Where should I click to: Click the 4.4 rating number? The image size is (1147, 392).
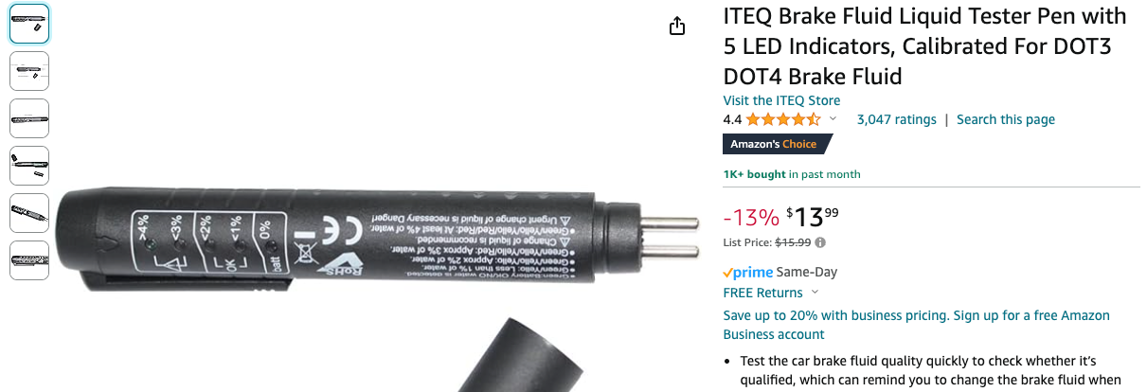[732, 119]
